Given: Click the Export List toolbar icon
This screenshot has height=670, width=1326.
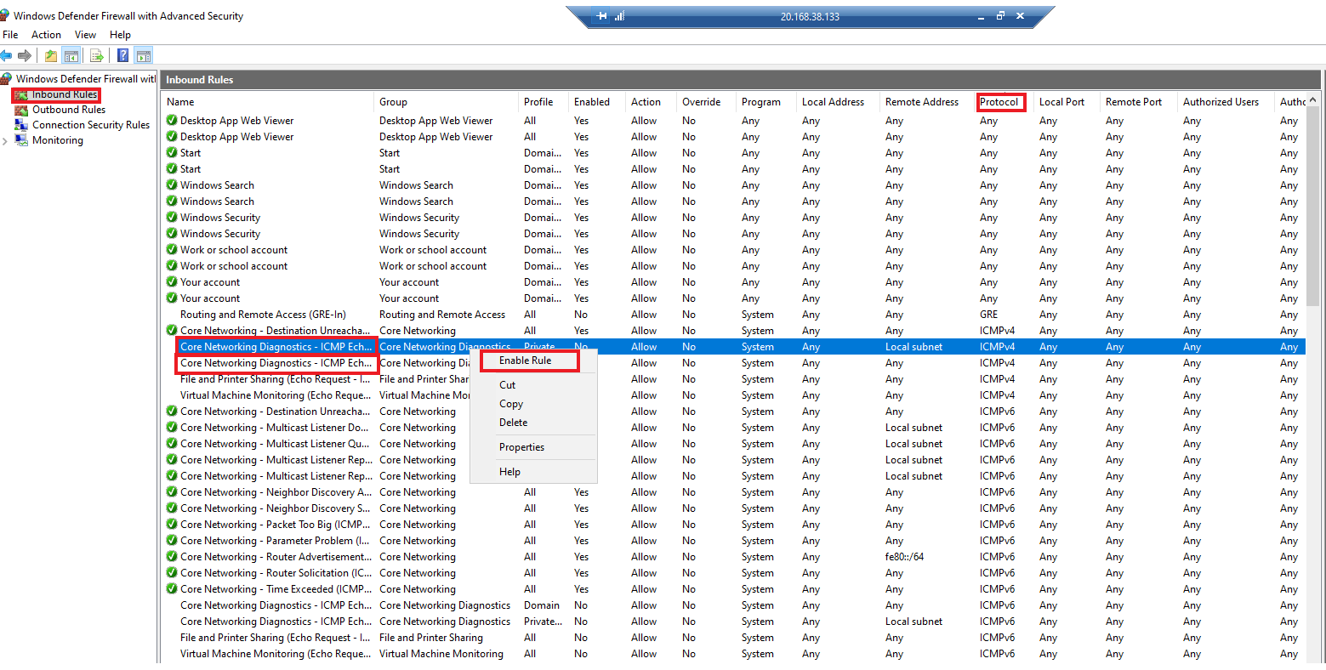Looking at the screenshot, I should click(x=96, y=56).
